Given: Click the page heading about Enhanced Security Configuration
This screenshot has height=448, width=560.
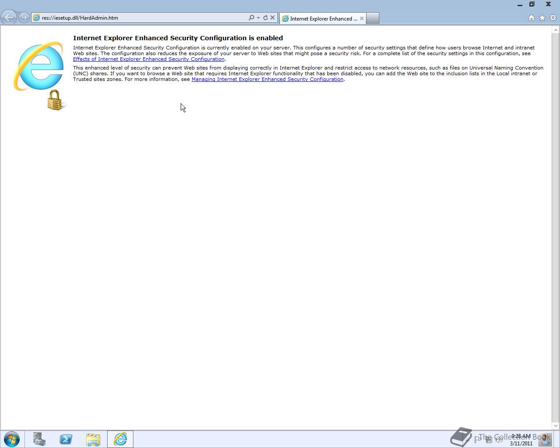Looking at the screenshot, I should [x=178, y=38].
